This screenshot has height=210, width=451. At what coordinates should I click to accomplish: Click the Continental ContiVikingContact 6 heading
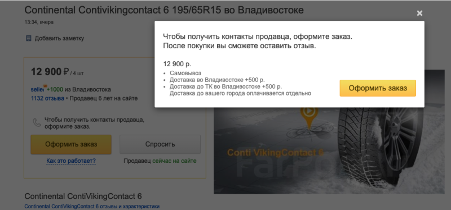click(83, 197)
